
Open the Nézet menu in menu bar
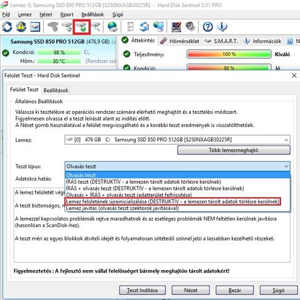(46, 14)
